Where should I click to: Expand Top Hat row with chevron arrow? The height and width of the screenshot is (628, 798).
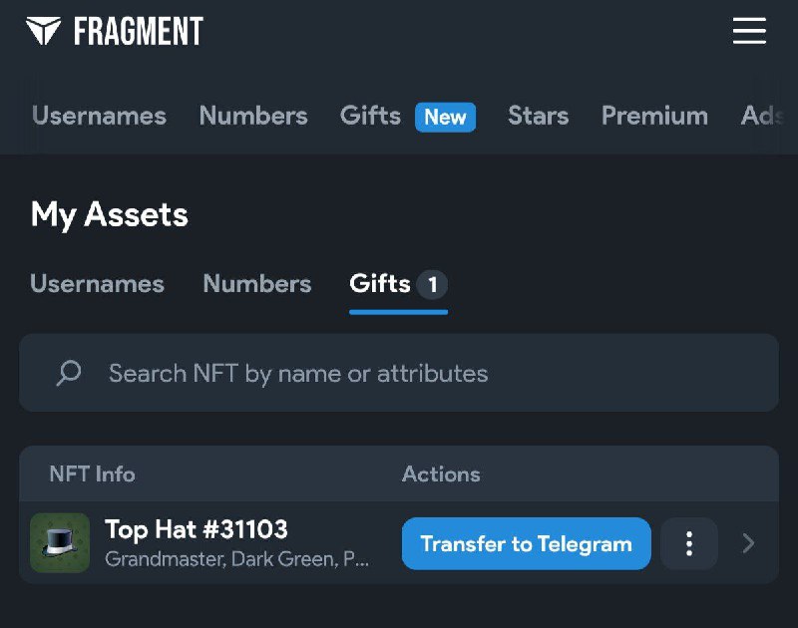[749, 543]
